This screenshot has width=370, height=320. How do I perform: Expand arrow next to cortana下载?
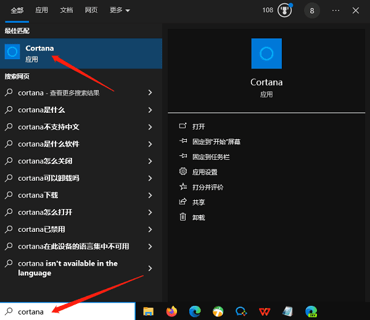[x=150, y=195]
